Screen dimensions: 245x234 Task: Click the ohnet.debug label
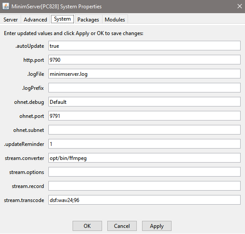point(29,102)
